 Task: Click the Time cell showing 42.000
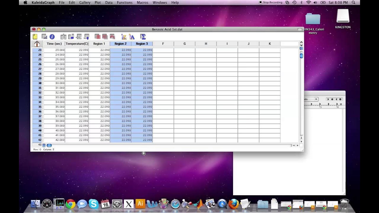point(54,140)
